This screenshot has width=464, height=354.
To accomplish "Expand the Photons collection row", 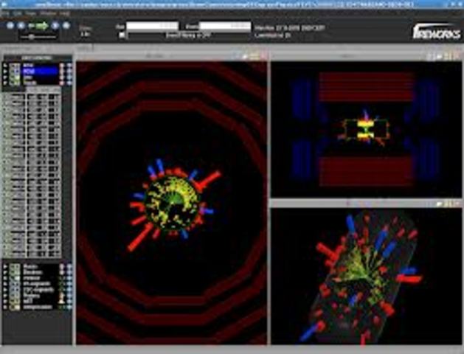I will tap(5, 296).
